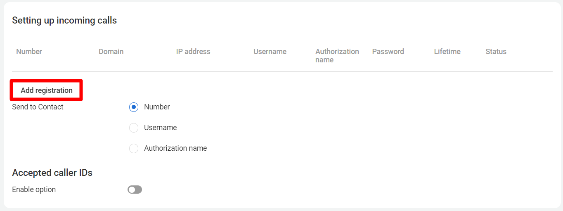Screen dimensions: 563x211
Task: Click the 'Setting up incoming calls' heading
Action: pos(64,20)
